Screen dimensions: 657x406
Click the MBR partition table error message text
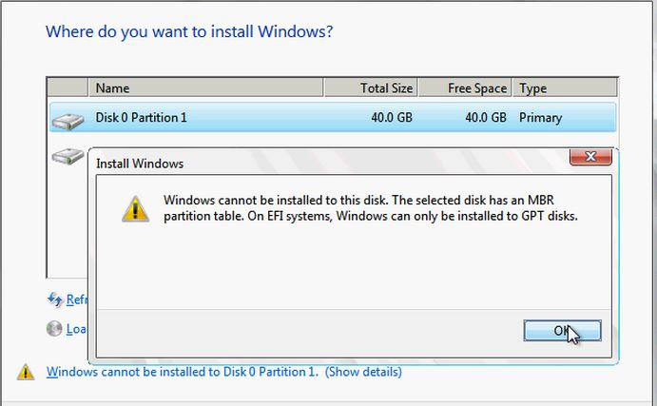point(371,207)
